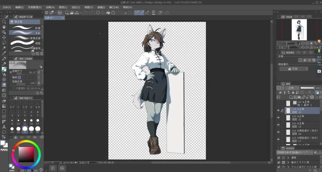Click the Open file folder icon
This screenshot has height=172, width=322.
point(72,12)
